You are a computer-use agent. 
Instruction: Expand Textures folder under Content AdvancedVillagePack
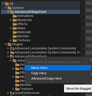(x=11, y=40)
